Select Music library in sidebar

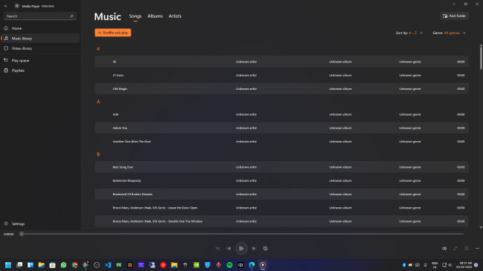tap(40, 39)
